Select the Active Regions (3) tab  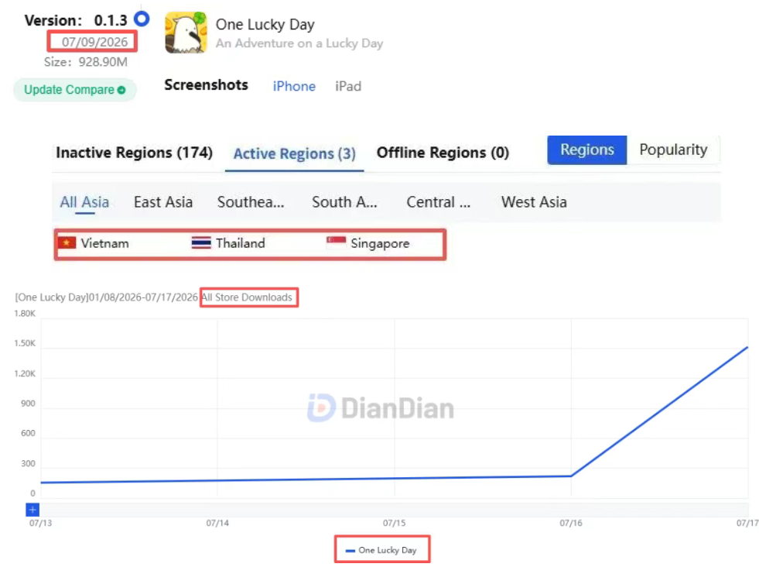click(x=294, y=153)
